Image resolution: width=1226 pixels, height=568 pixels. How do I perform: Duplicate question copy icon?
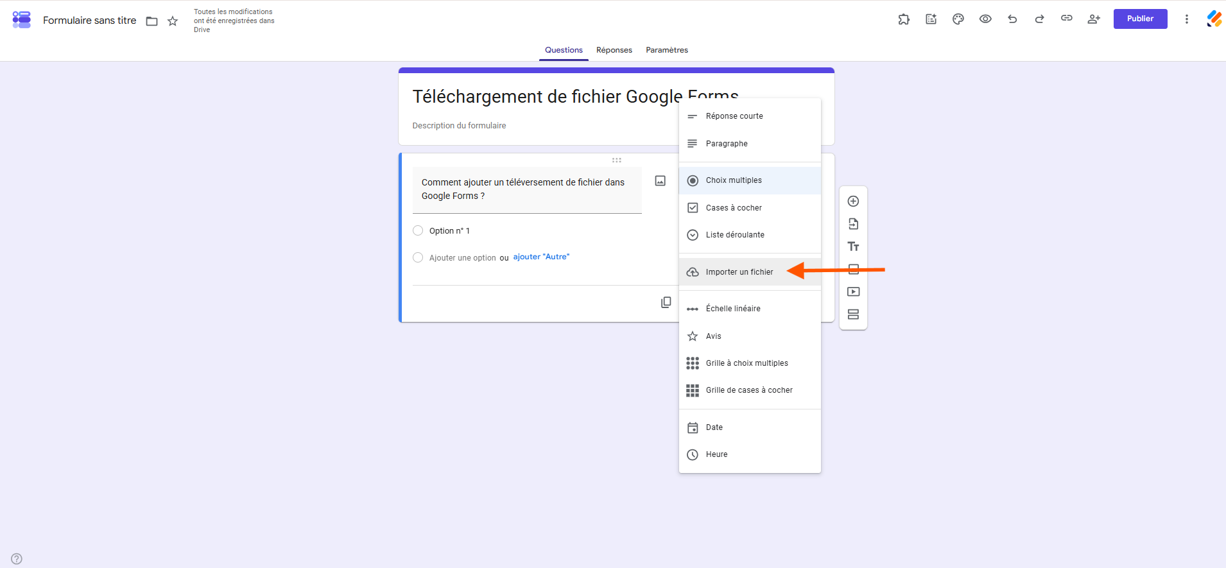(x=666, y=302)
